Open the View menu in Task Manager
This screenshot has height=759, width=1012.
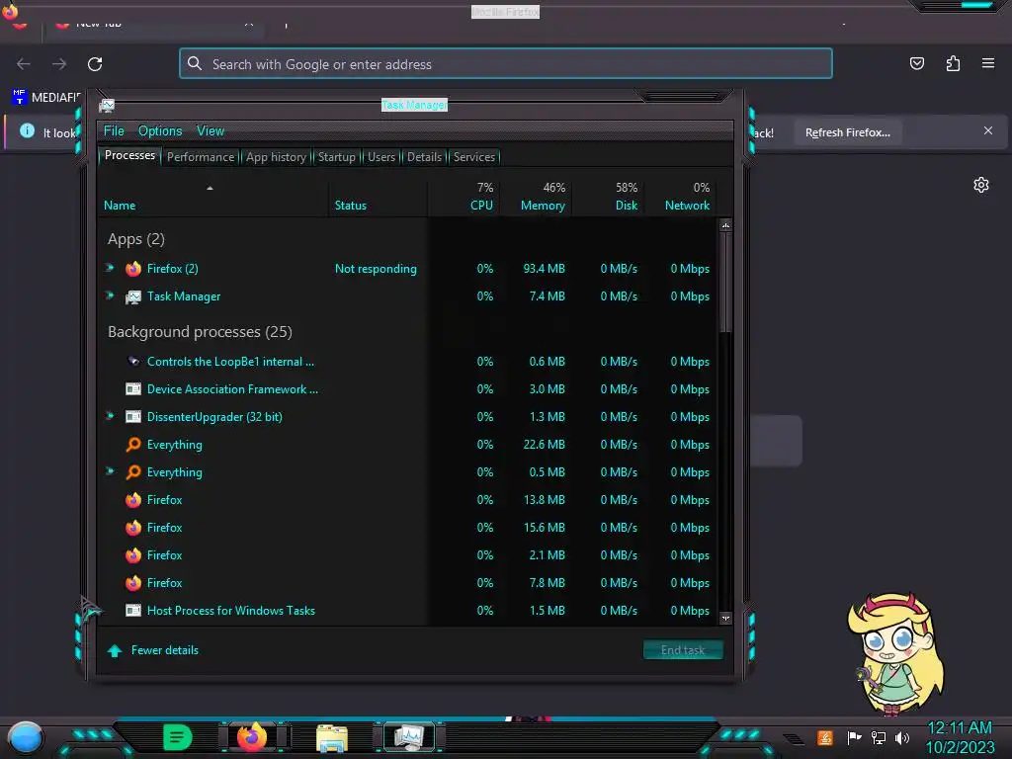coord(211,131)
